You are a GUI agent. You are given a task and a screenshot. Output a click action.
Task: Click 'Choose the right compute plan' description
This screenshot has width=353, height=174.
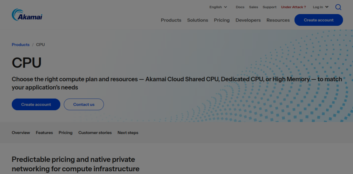coord(177,83)
